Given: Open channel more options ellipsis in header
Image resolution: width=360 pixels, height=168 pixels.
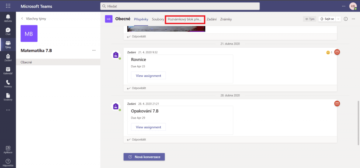Looking at the screenshot, I should pos(353,19).
